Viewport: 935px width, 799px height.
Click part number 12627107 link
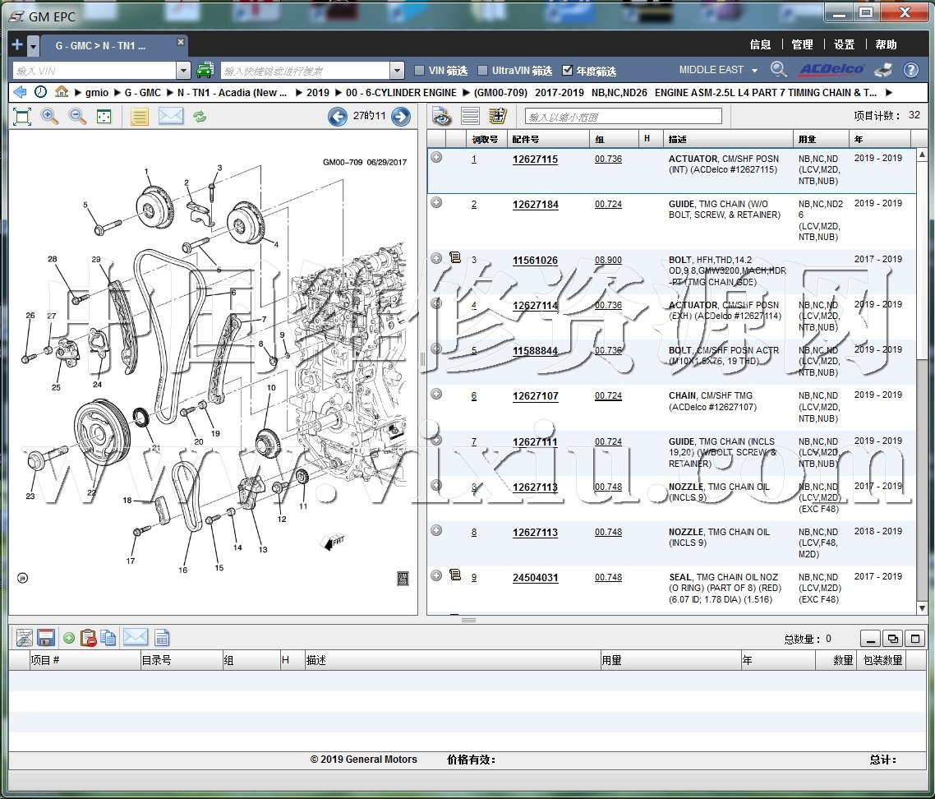point(535,396)
